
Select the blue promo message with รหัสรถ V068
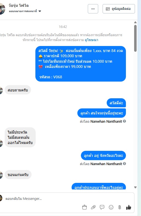click(x=81, y=64)
